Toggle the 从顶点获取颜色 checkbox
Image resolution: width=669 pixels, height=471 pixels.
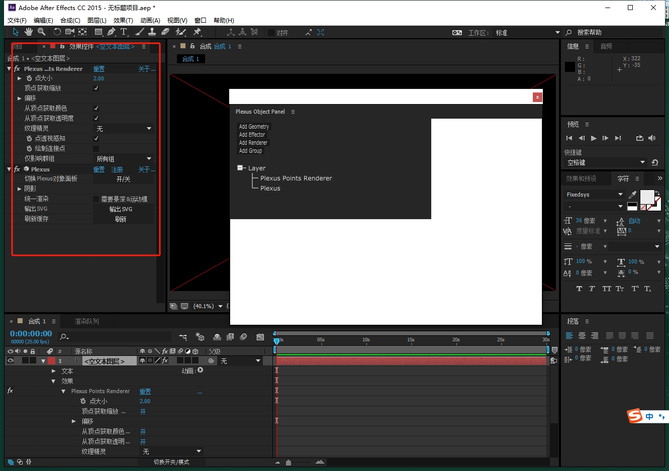tap(96, 108)
